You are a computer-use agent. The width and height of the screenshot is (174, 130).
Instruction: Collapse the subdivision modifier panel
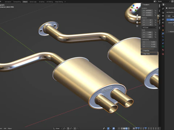click(x=167, y=16)
